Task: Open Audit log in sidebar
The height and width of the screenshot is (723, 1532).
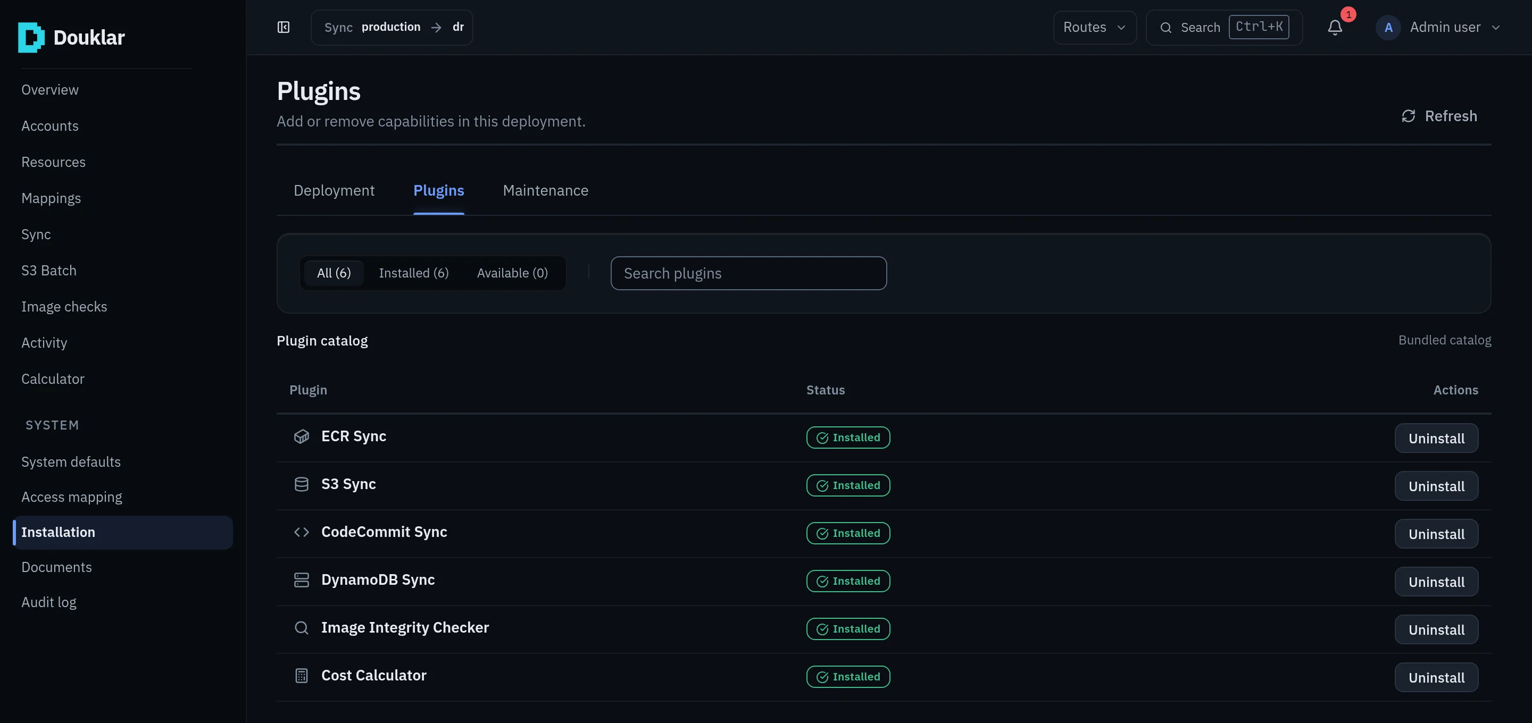Action: click(49, 602)
